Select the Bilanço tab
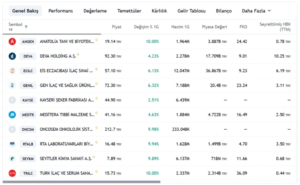300x185 pixels. (x=223, y=11)
